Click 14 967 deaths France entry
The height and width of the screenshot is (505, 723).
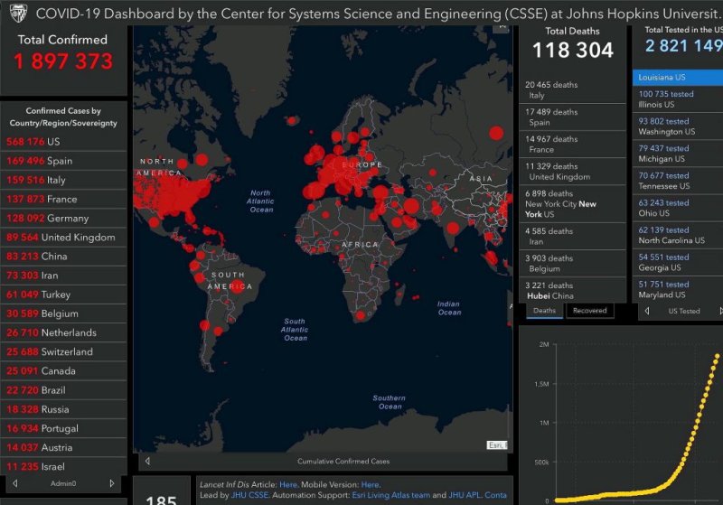[x=573, y=145]
